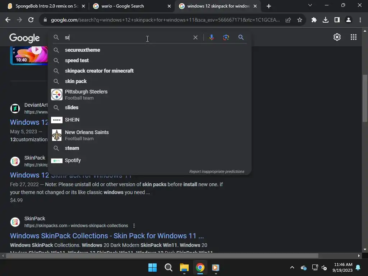This screenshot has width=368, height=276.
Task: Open a new tab with plus button
Action: point(269,6)
